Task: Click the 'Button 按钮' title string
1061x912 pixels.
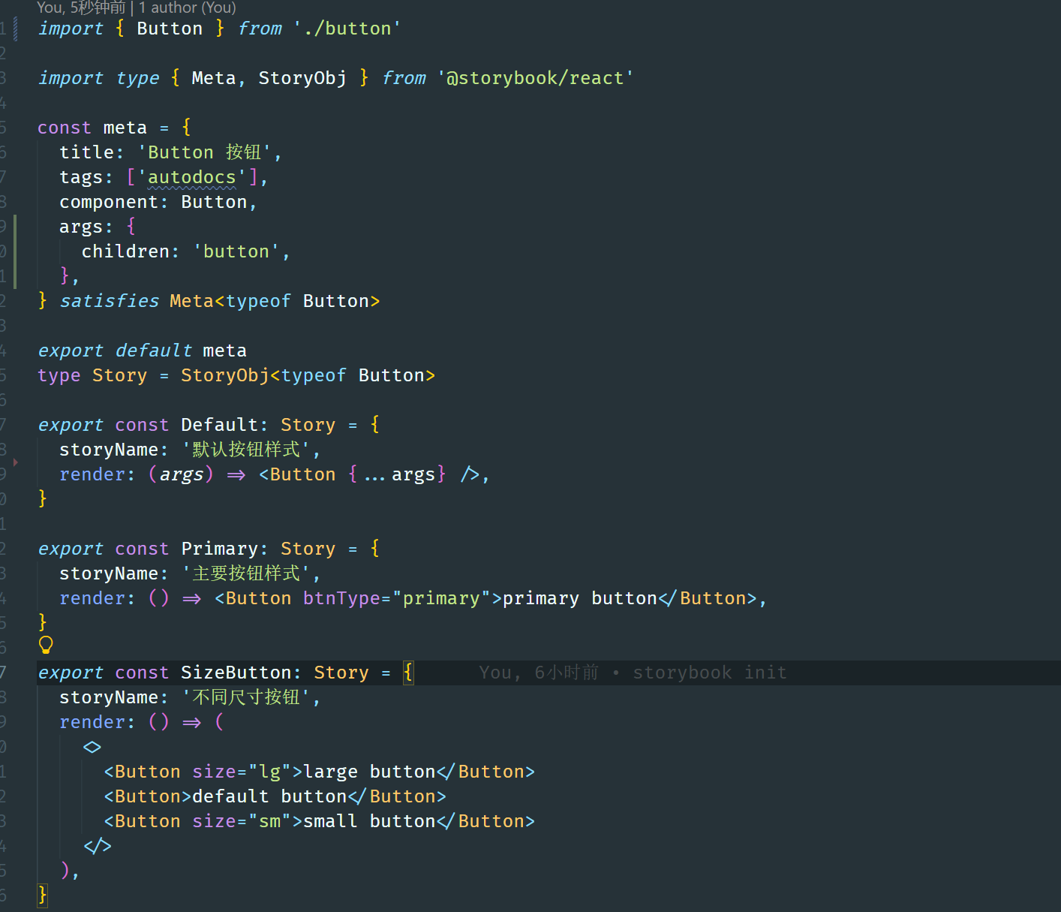Action: coord(204,152)
